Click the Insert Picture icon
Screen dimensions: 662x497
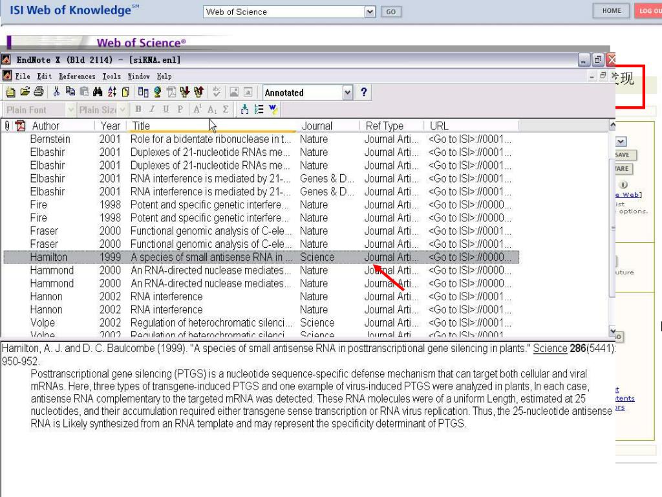point(234,92)
